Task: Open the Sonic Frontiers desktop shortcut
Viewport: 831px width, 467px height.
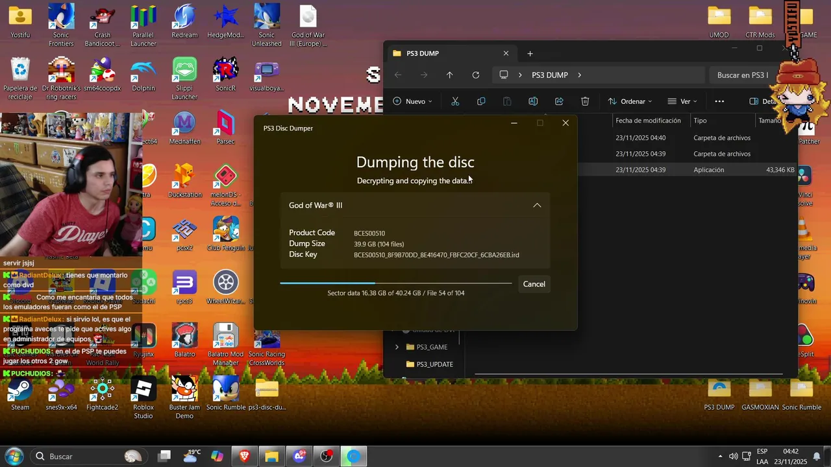Action: point(61,26)
